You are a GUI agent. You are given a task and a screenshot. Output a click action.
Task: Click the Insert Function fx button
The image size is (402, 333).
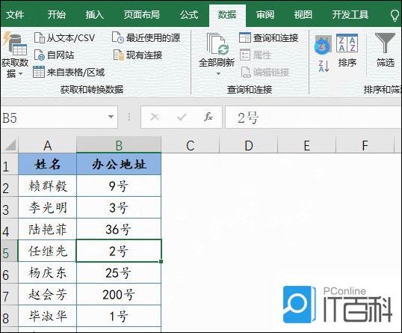coord(208,117)
